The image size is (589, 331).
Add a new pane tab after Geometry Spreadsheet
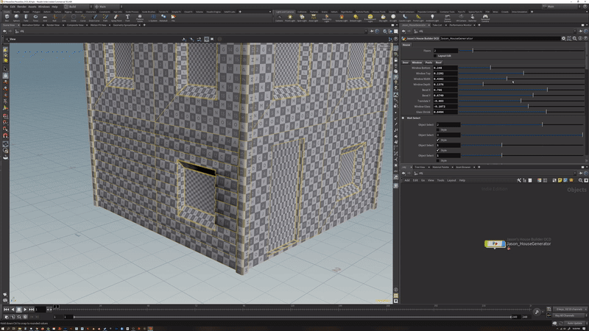point(144,25)
